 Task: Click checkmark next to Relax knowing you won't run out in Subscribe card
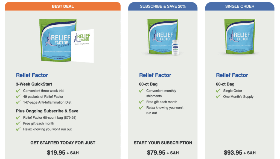click(141, 108)
